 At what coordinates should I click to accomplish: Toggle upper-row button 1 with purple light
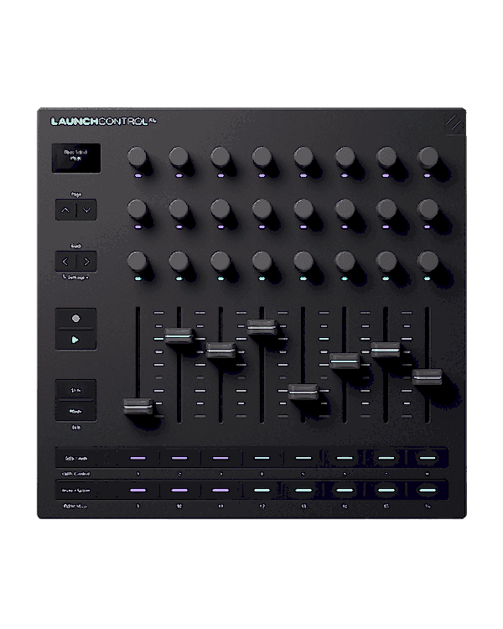(138, 458)
